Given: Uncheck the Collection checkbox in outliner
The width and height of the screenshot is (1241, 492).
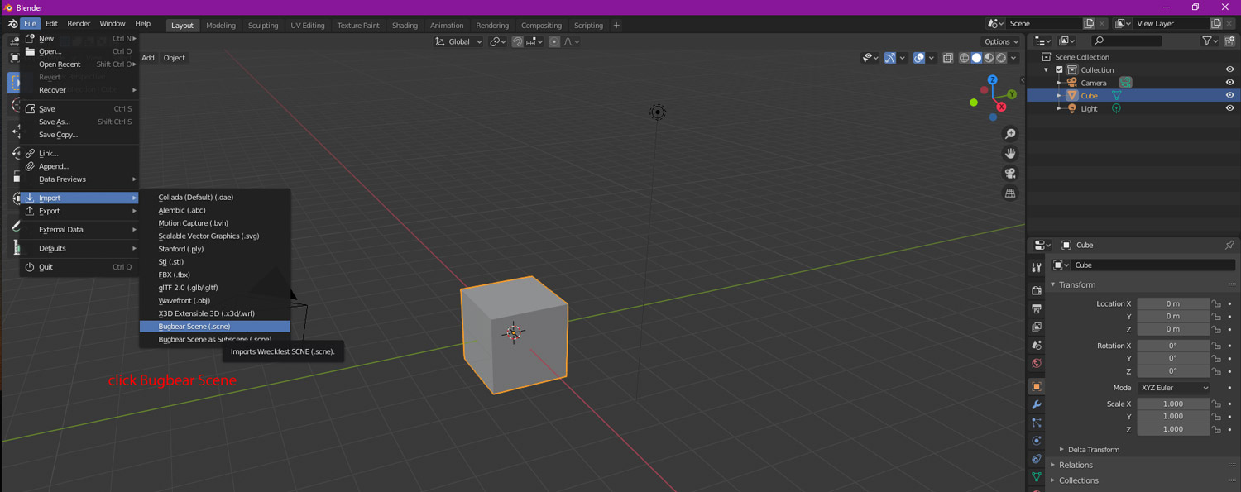Looking at the screenshot, I should pos(1059,70).
